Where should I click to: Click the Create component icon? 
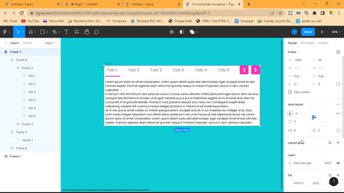pos(171,32)
